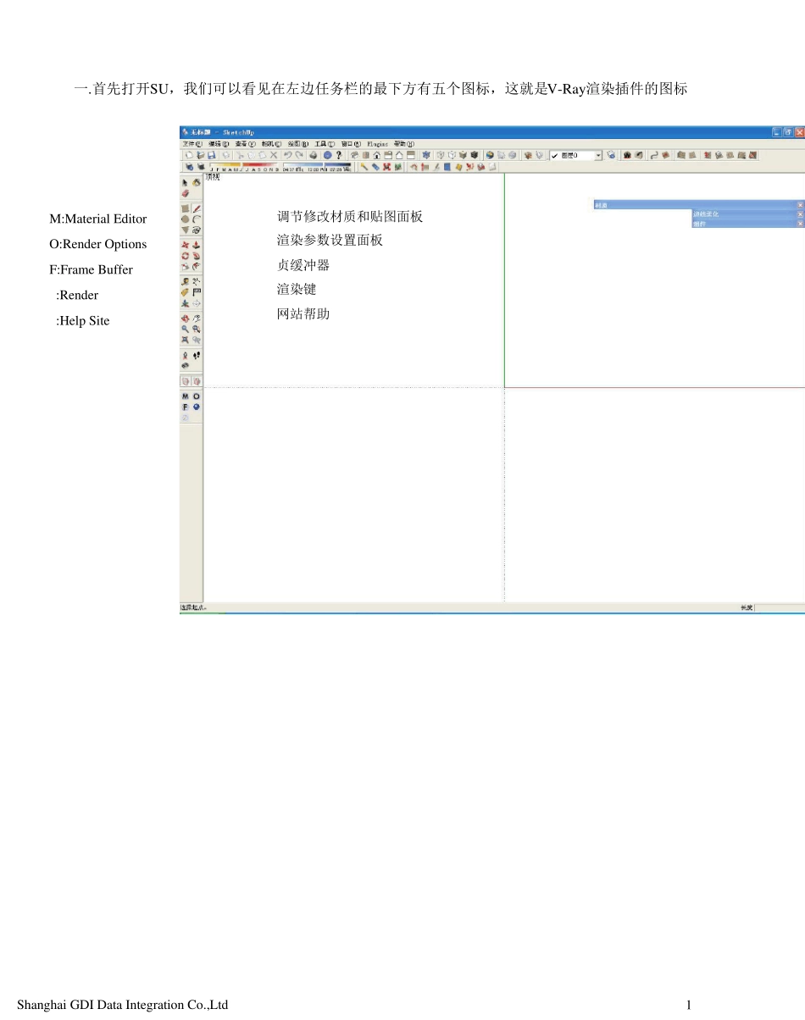Screen dimensions: 805x1020
Task: Click the shadow time-of-day slider
Action: (317, 166)
